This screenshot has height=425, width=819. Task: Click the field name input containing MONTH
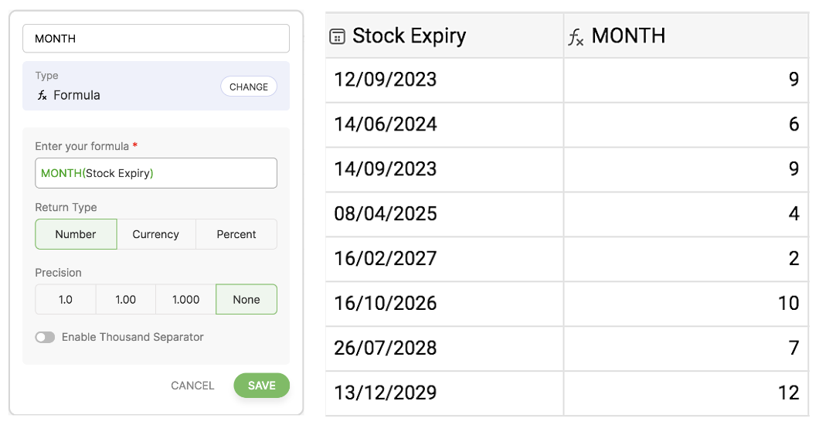click(x=156, y=39)
